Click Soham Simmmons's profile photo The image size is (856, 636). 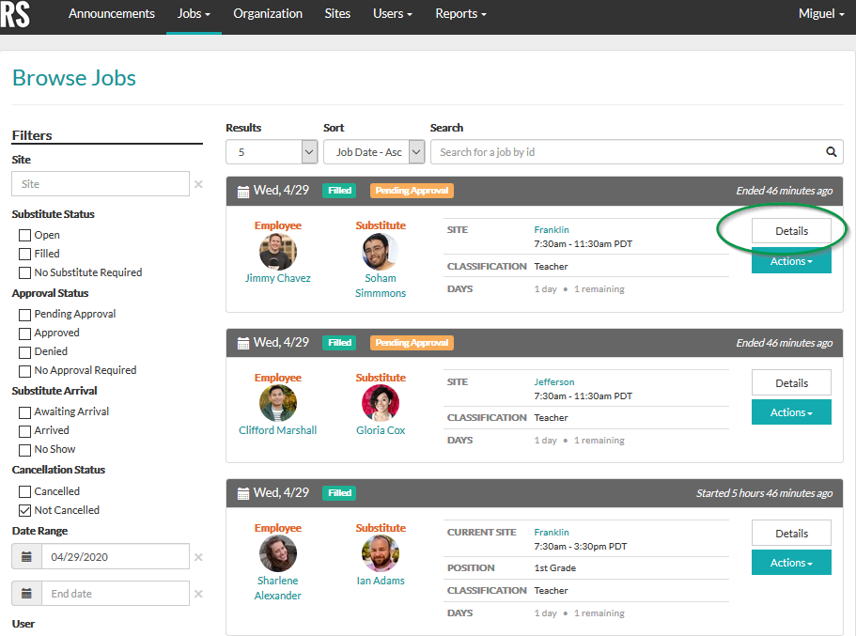point(381,252)
